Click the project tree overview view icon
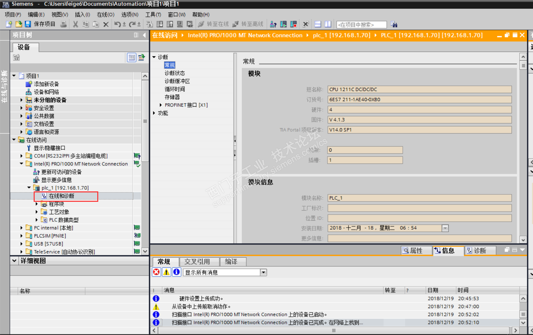 (x=132, y=58)
